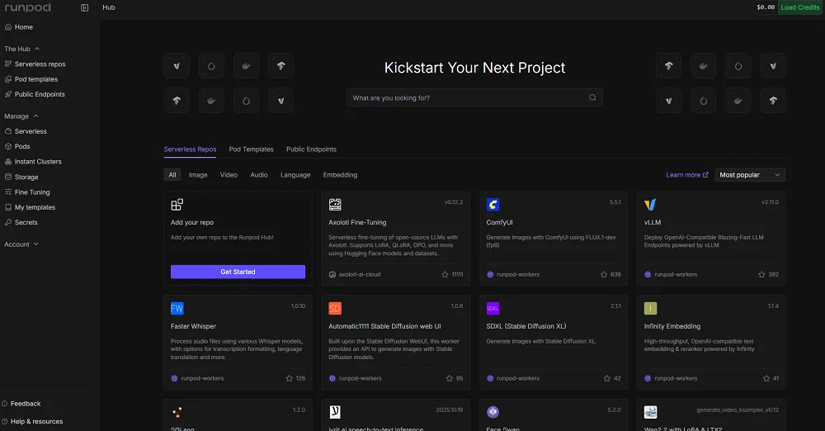Click the SDXL card logo icon
This screenshot has width=825, height=431.
493,308
